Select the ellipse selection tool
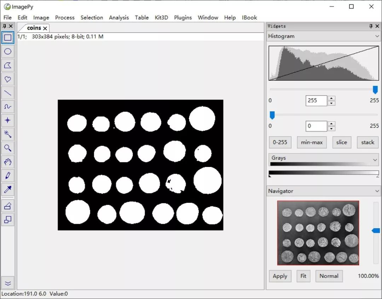This screenshot has height=299, width=382. (x=8, y=51)
